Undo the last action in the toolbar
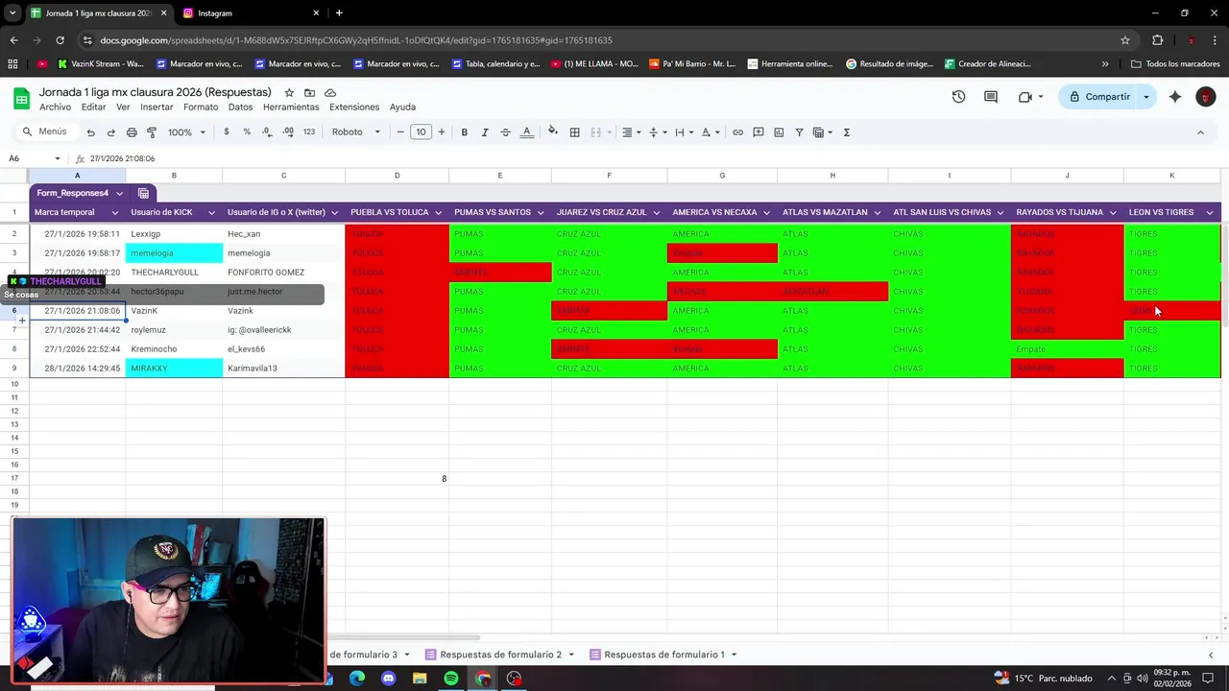Screen dimensions: 1229x691 (90, 132)
